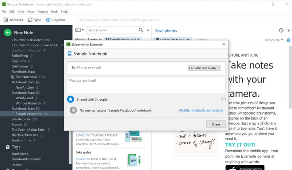The width and height of the screenshot is (292, 170).
Task: Close the Share within Evernote dialog
Action: pos(224,44)
